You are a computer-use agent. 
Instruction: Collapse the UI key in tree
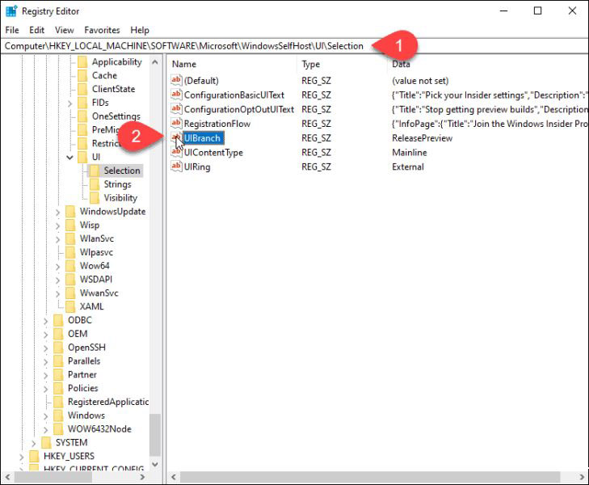click(69, 157)
